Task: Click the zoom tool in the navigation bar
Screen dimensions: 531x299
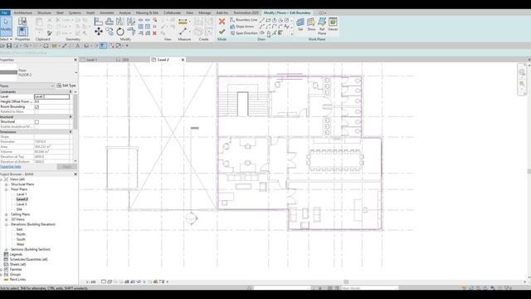Action: [522, 83]
